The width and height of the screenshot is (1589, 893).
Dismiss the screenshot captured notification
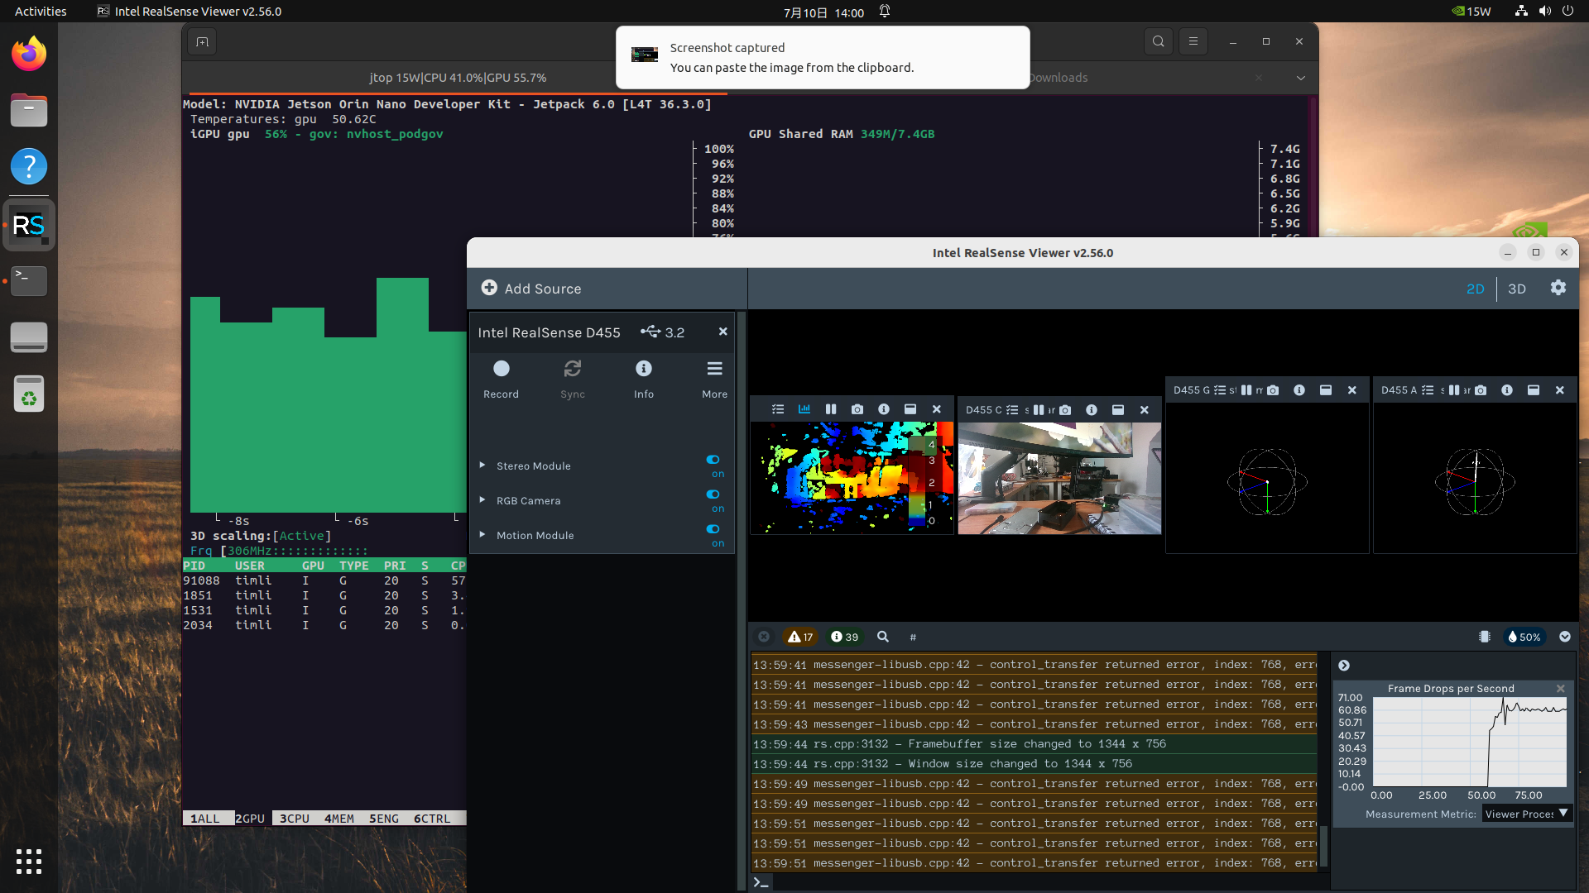point(822,57)
